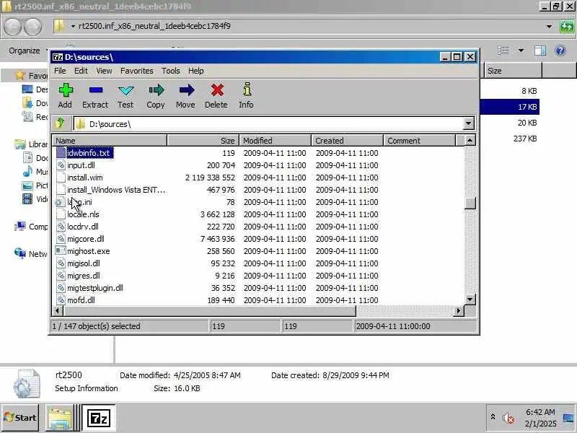Open the Info toolbar icon
The height and width of the screenshot is (433, 577).
(247, 89)
